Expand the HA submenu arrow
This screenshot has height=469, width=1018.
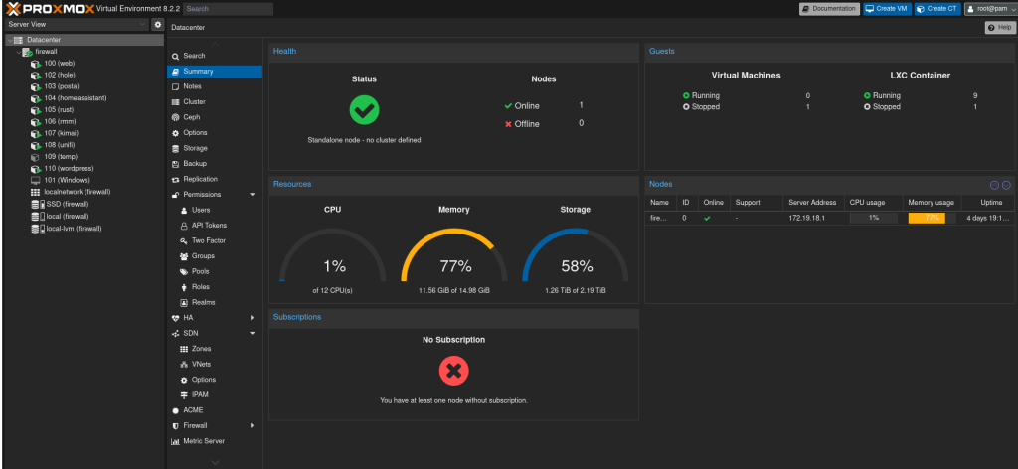click(253, 318)
